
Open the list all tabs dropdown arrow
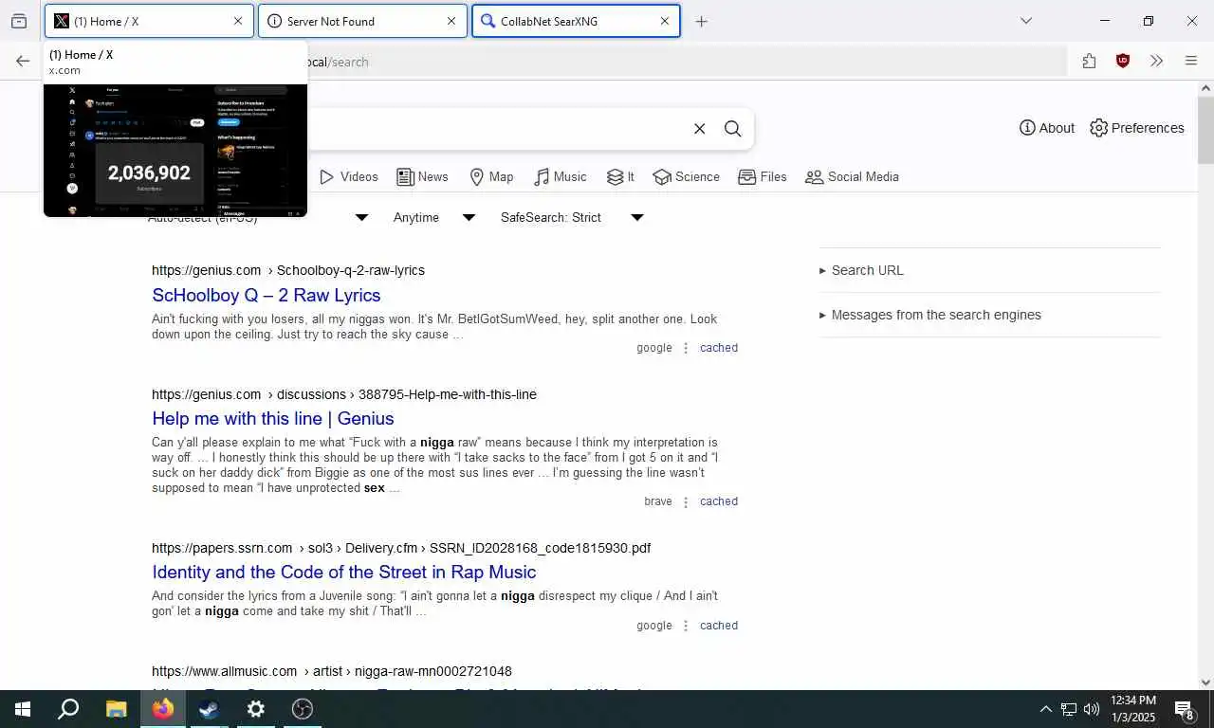pos(1025,21)
